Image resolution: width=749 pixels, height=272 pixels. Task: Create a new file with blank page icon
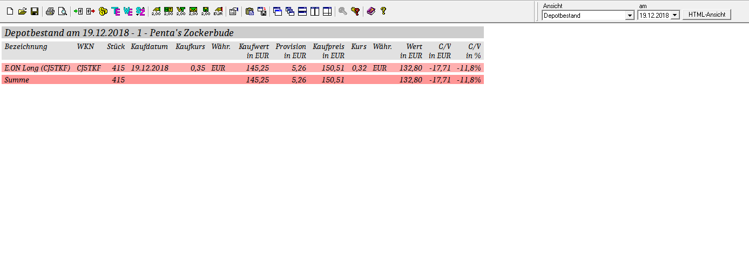(x=10, y=11)
